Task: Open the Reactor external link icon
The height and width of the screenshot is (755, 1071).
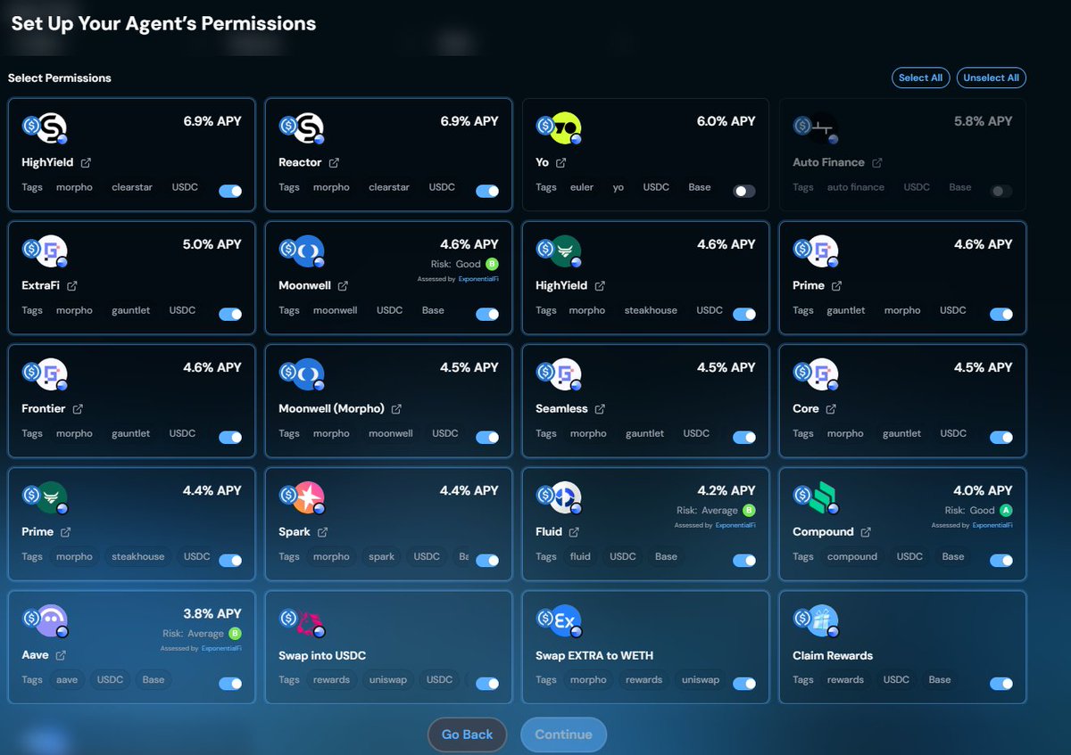Action: 334,163
